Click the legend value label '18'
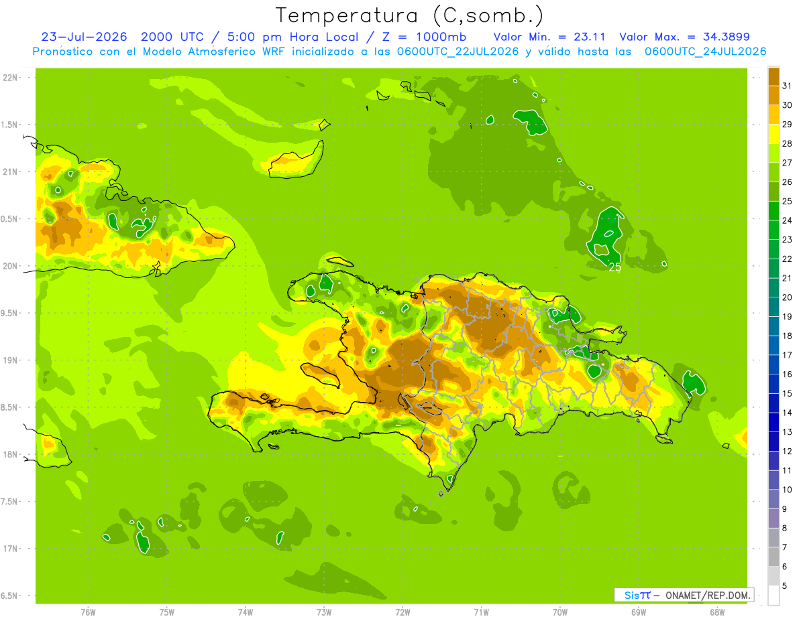This screenshot has width=805, height=621. coord(788,336)
